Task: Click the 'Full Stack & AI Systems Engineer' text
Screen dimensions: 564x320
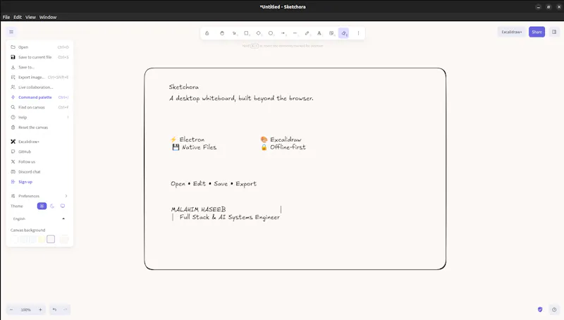Action: (230, 217)
